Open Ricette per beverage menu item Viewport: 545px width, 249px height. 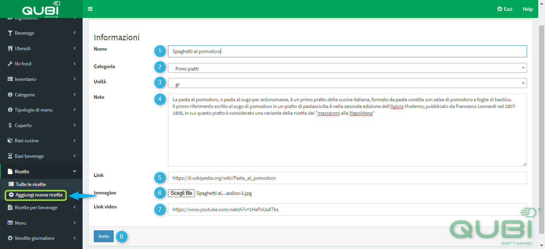41,208
